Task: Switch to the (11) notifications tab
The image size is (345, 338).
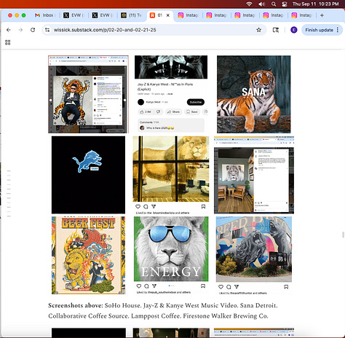Action: (131, 15)
